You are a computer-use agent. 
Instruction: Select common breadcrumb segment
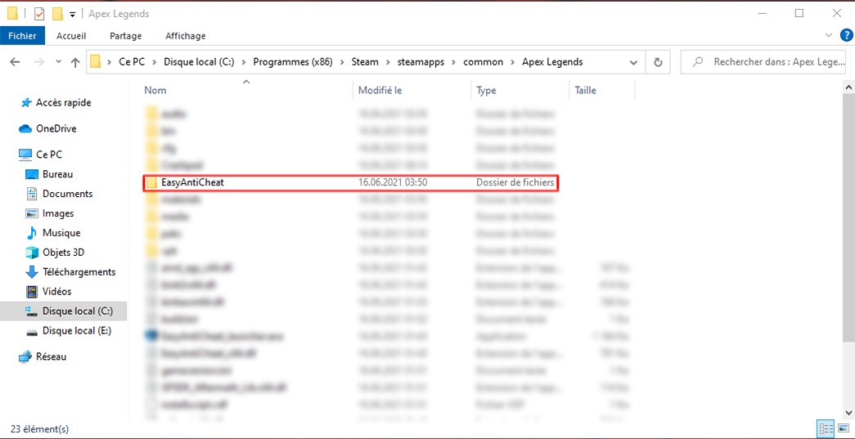(483, 62)
